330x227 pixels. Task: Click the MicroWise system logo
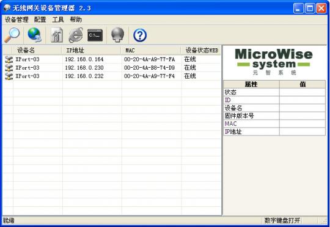274,62
